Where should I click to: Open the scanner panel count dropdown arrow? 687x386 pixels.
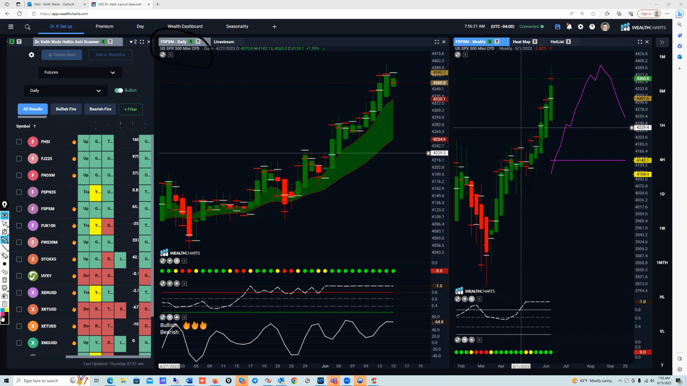(131, 42)
